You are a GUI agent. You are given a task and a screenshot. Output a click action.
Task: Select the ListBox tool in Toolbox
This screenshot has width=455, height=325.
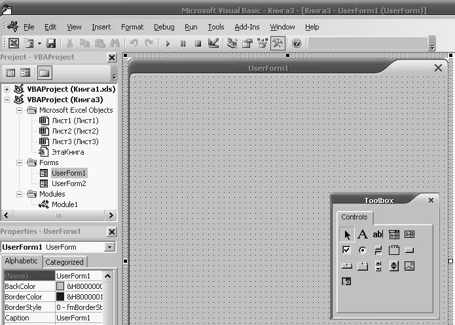tap(409, 235)
